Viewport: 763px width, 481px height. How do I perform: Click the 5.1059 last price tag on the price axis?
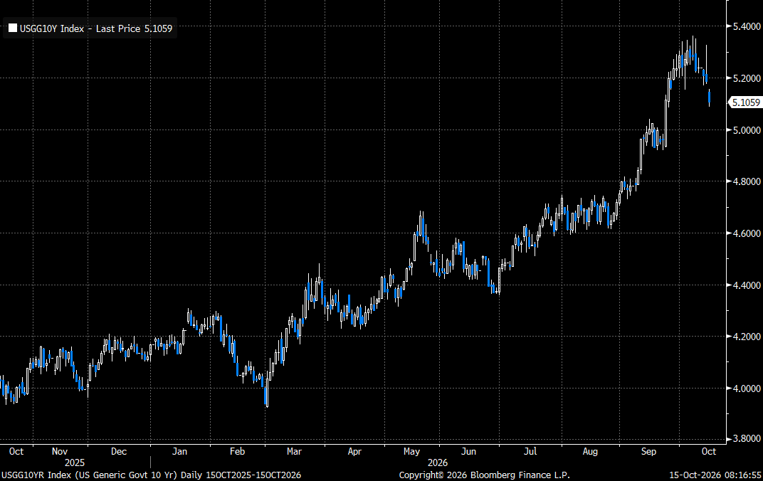746,102
